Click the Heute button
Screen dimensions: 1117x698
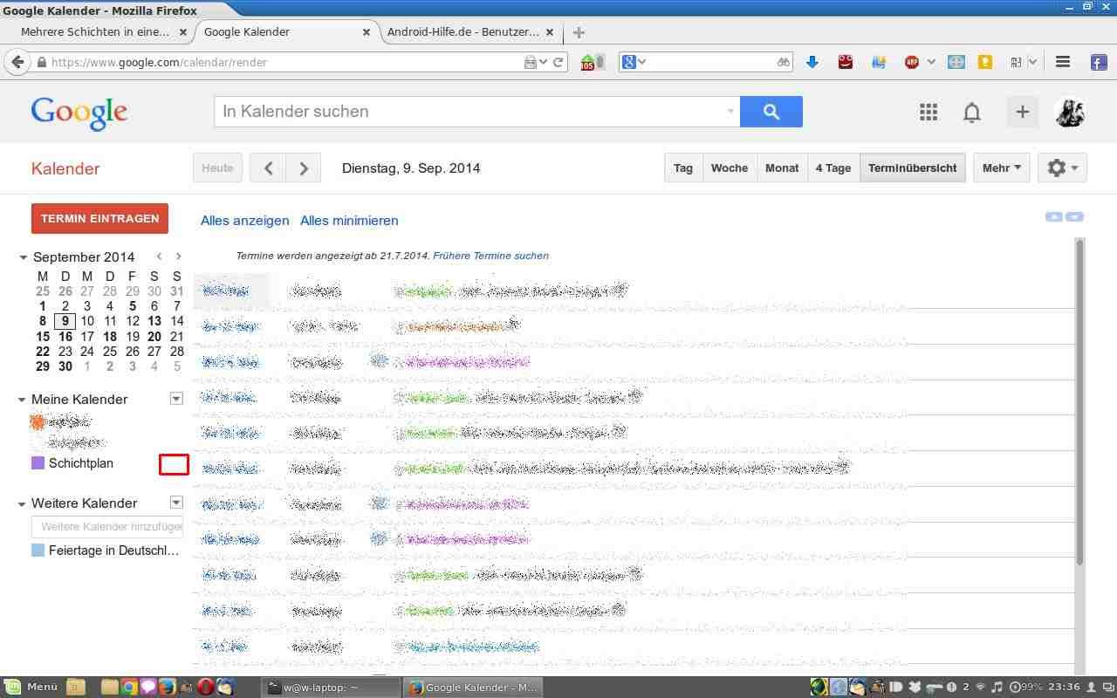click(x=217, y=168)
